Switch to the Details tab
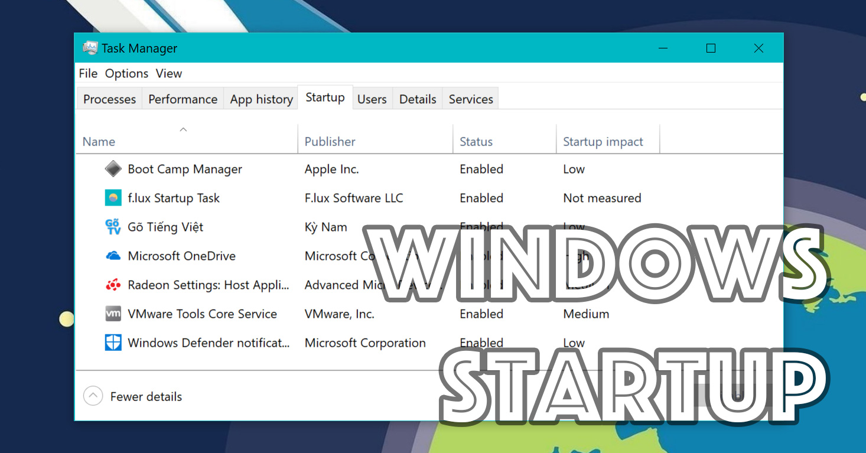 pyautogui.click(x=418, y=99)
